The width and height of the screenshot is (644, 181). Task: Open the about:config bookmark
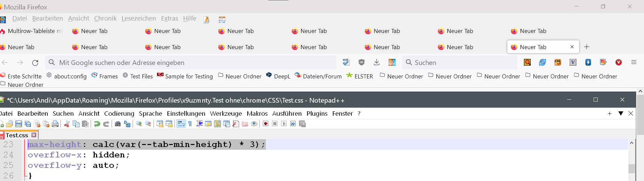[67, 76]
